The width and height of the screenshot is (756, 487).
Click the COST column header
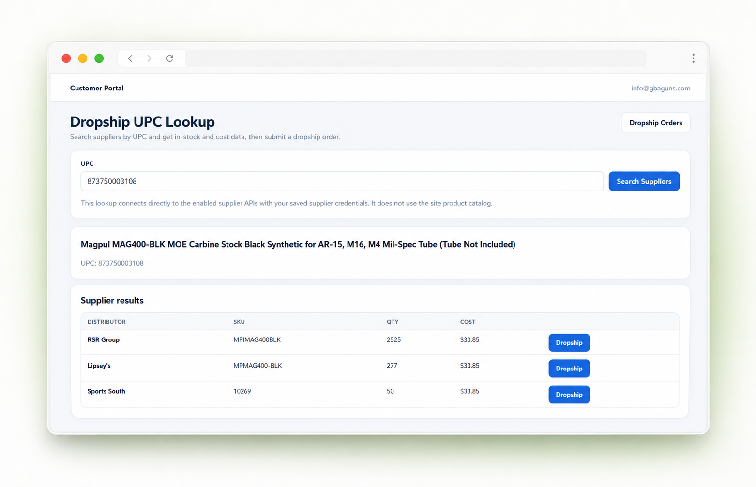468,322
